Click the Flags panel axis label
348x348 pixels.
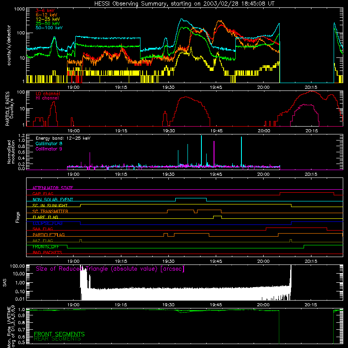18,217
